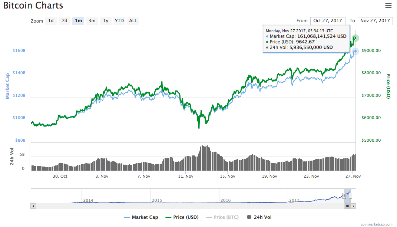The image size is (397, 227).
Task: Select the 3m zoom button
Action: tap(92, 21)
